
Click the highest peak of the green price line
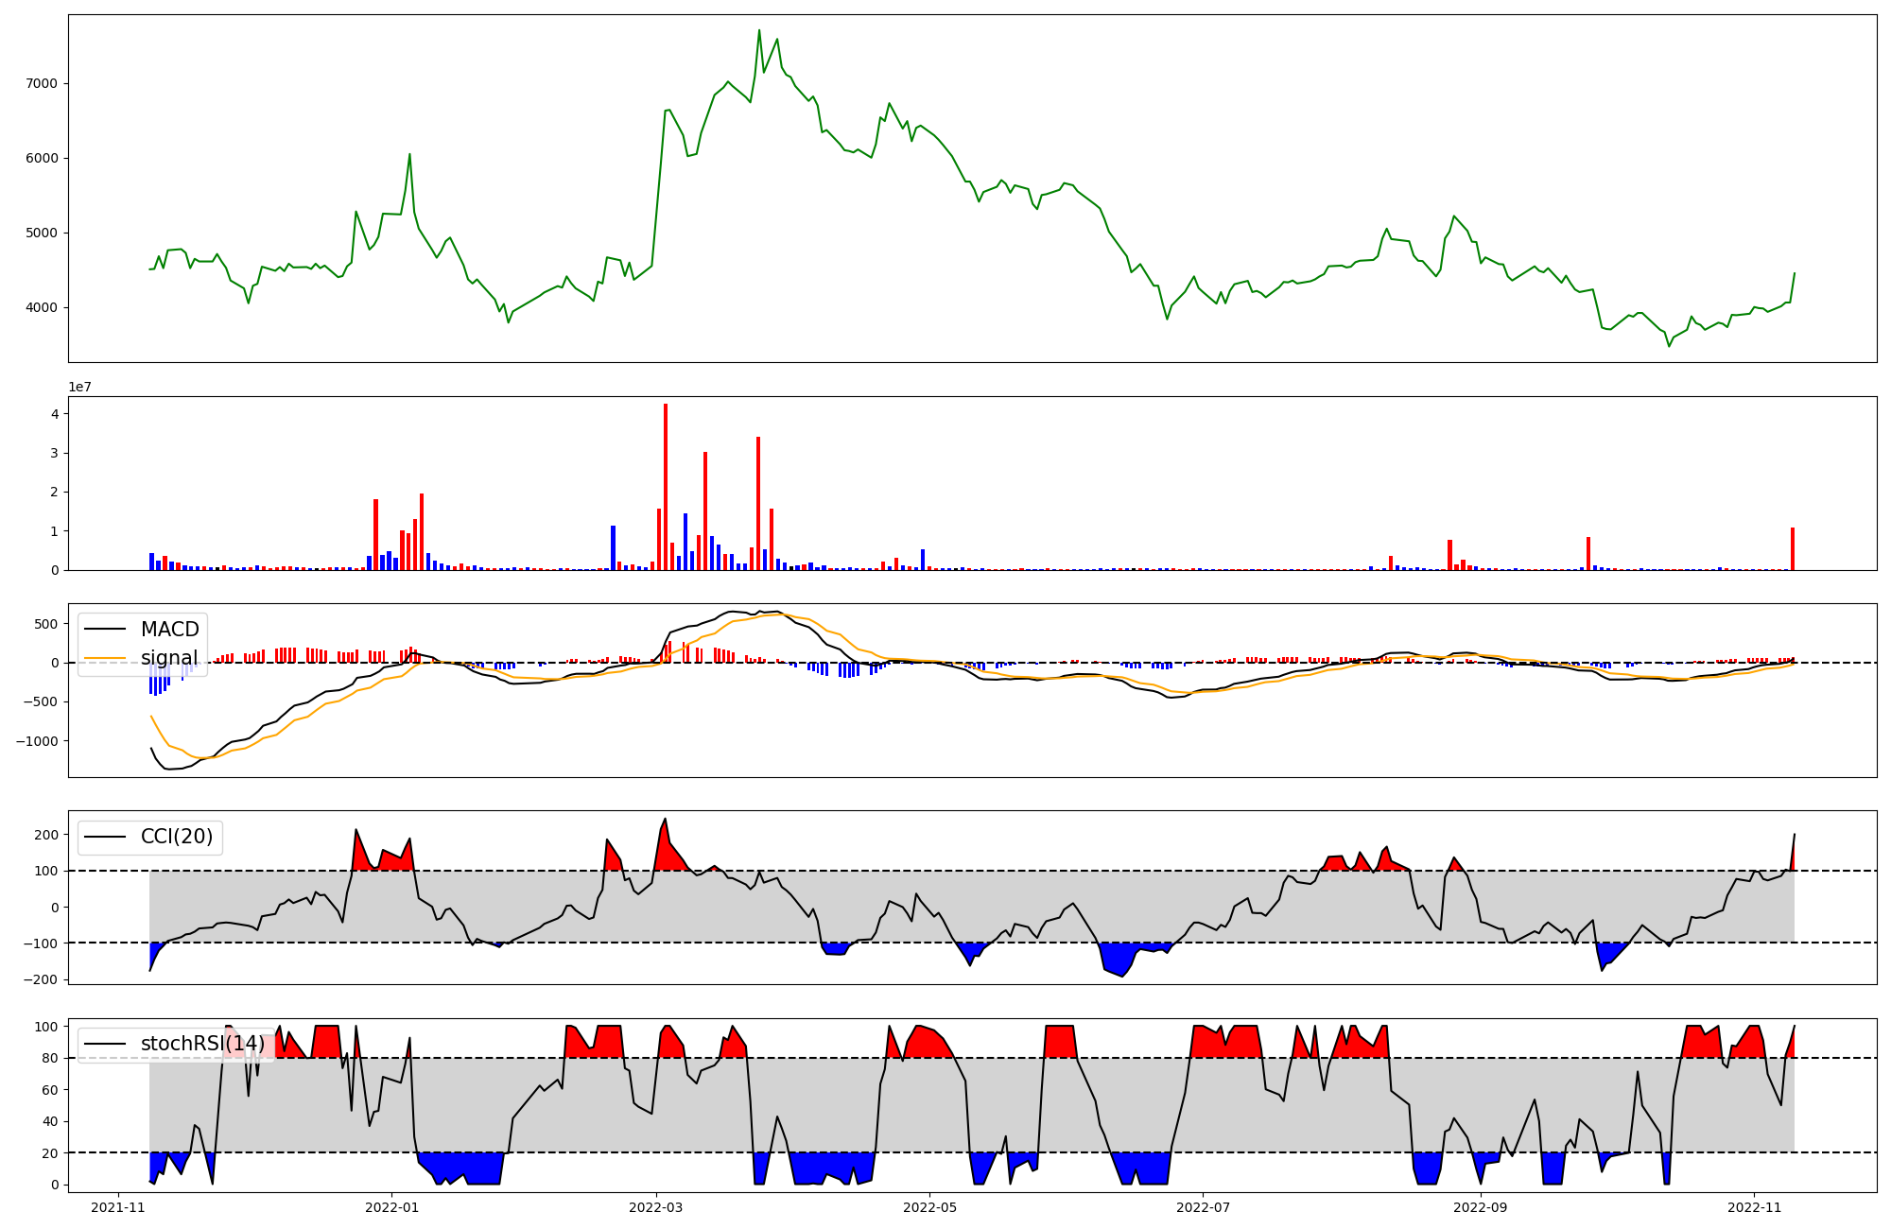click(x=759, y=31)
